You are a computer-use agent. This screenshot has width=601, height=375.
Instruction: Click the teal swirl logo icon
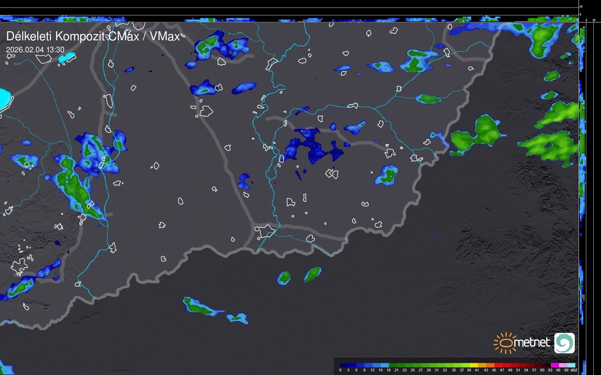[564, 343]
